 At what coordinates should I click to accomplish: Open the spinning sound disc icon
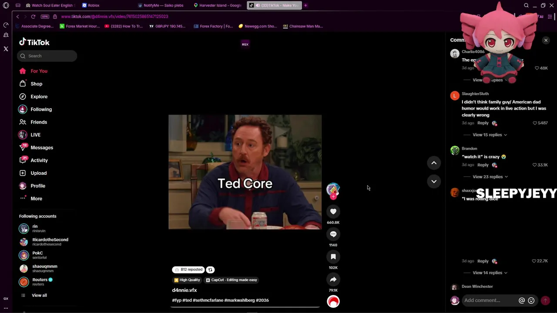333,301
